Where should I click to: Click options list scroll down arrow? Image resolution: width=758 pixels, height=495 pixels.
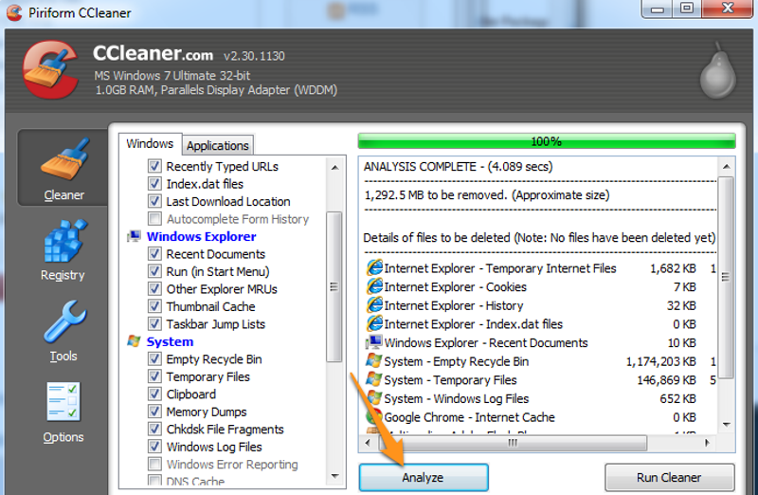pos(334,476)
